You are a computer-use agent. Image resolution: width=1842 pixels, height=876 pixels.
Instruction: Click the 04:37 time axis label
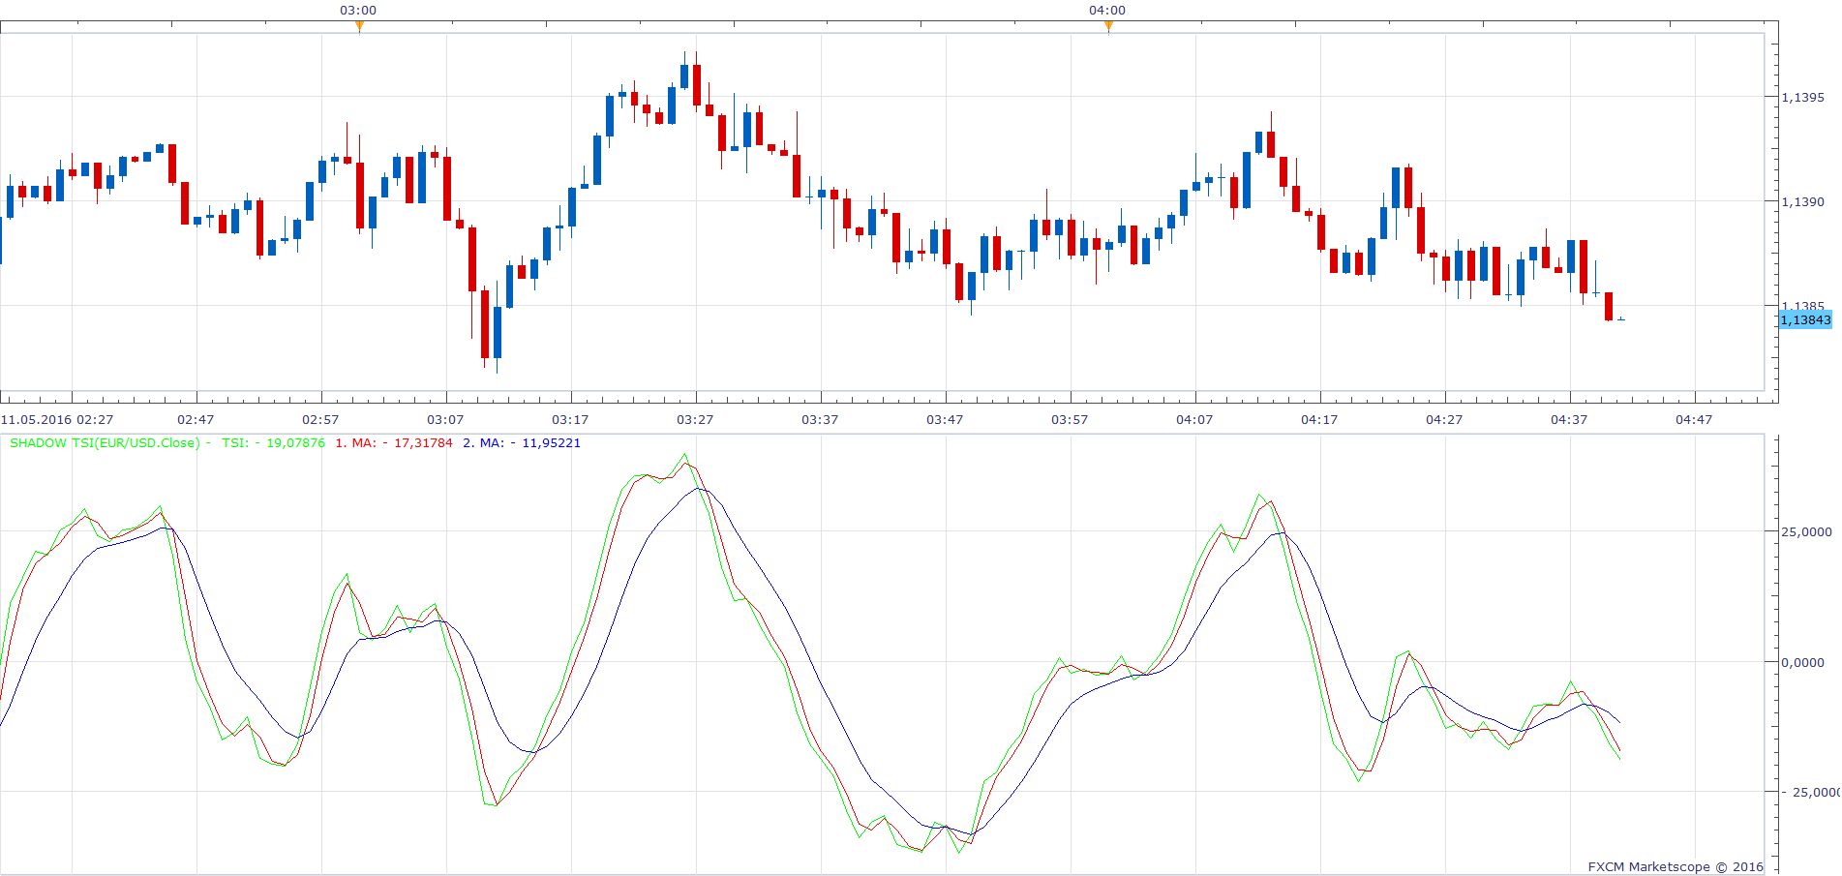coord(1569,420)
